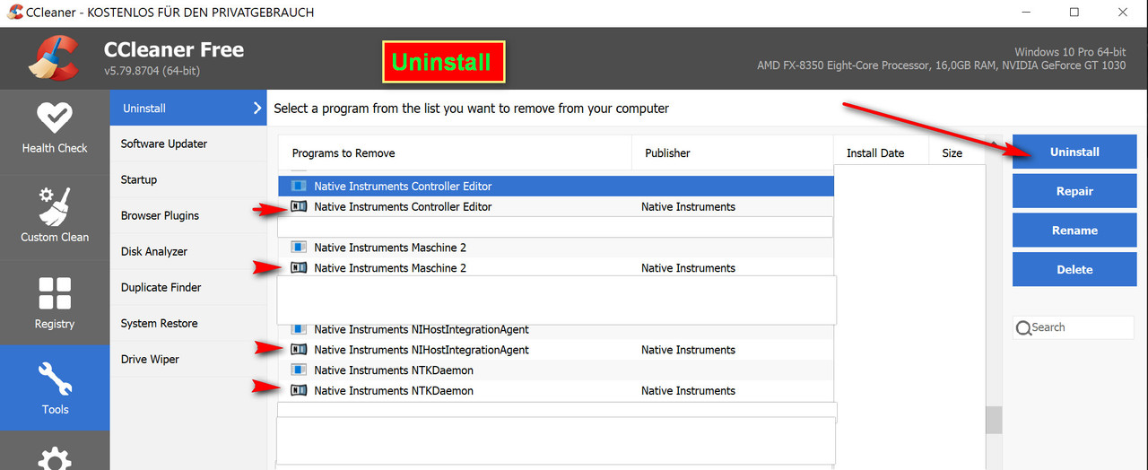Select the Uninstall tool tab

(x=188, y=108)
